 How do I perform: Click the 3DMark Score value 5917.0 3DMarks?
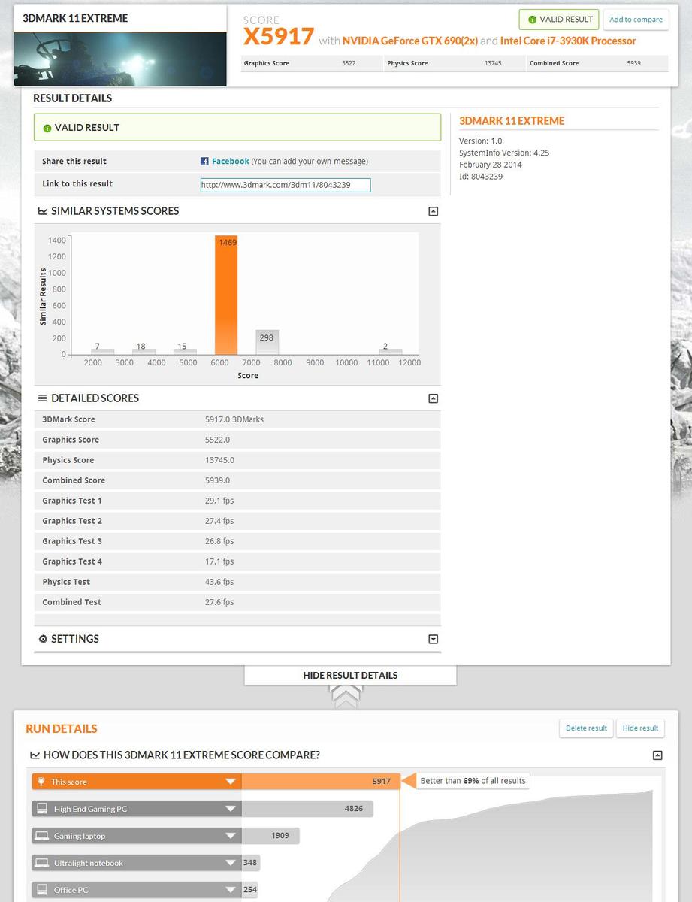tap(234, 419)
